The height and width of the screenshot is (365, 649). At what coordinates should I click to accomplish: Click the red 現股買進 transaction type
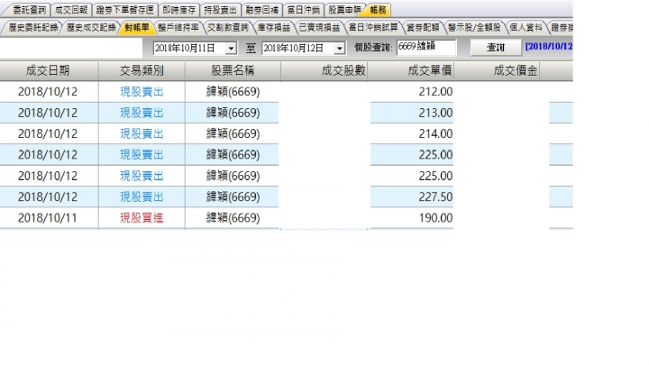click(142, 218)
